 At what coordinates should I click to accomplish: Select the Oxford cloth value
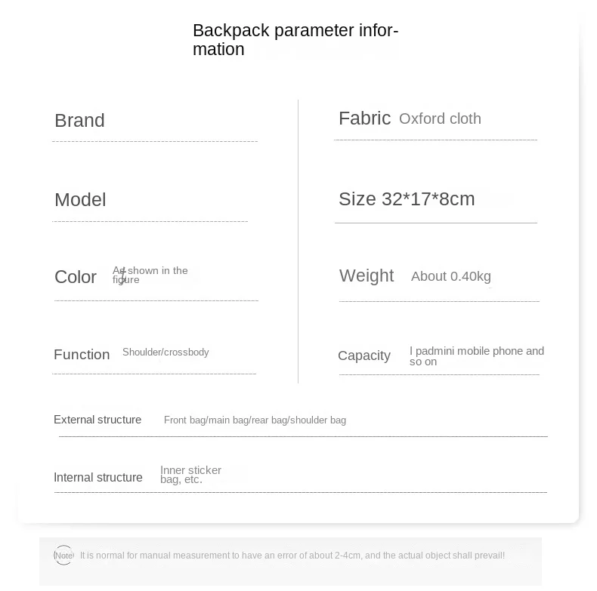(440, 119)
